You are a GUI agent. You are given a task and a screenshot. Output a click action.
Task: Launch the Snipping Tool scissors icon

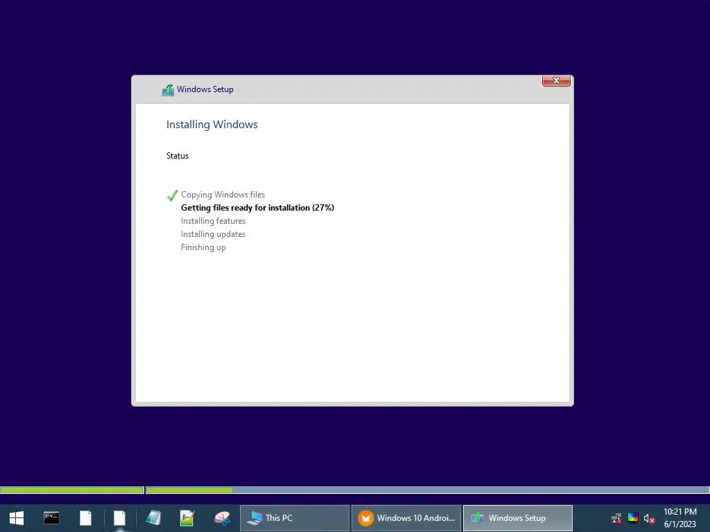click(x=222, y=518)
